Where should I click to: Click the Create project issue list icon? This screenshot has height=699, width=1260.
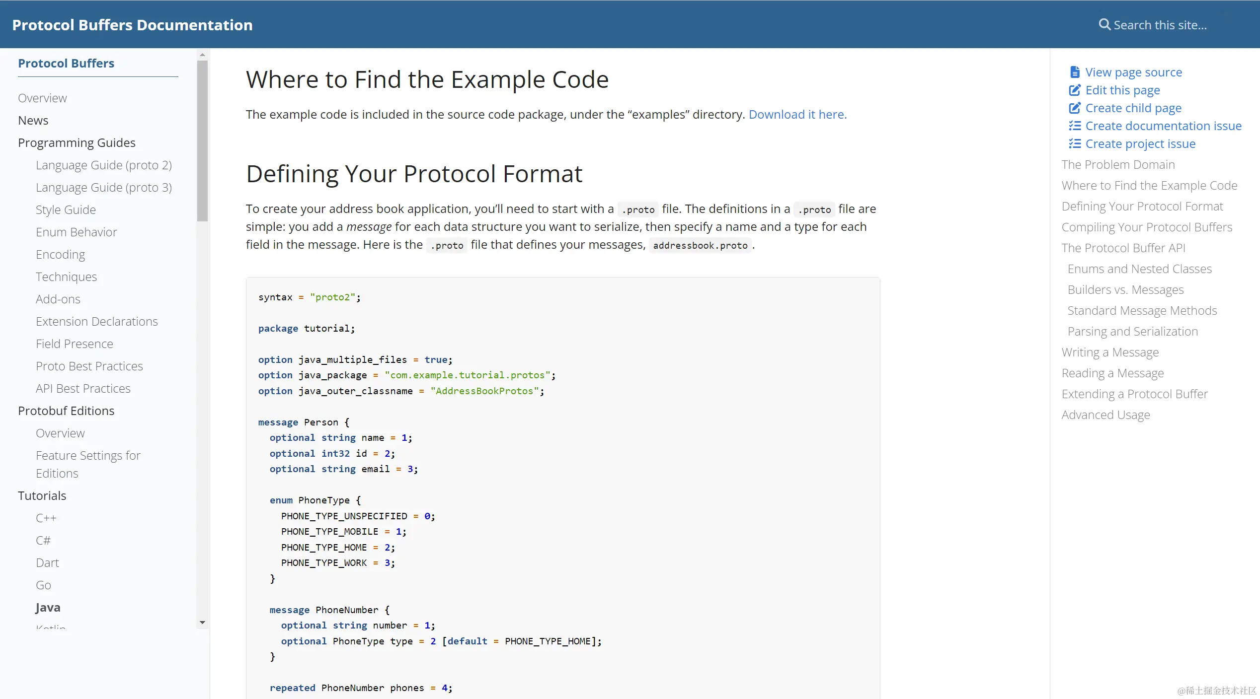click(1075, 144)
